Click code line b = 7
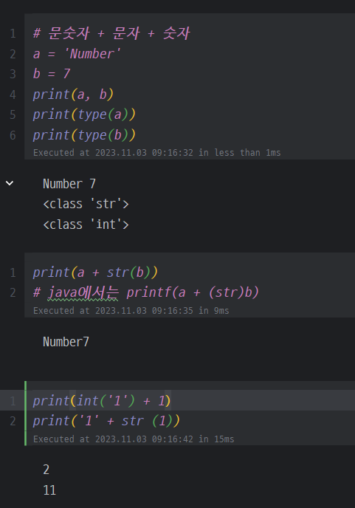 click(52, 74)
